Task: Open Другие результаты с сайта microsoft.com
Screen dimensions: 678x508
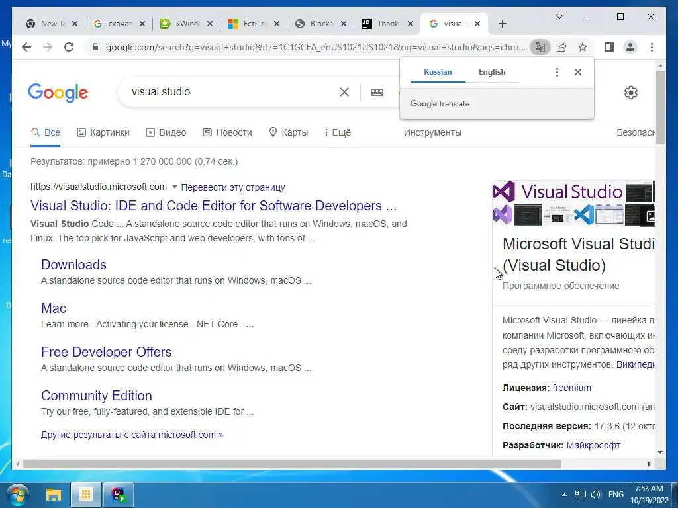Action: point(132,435)
